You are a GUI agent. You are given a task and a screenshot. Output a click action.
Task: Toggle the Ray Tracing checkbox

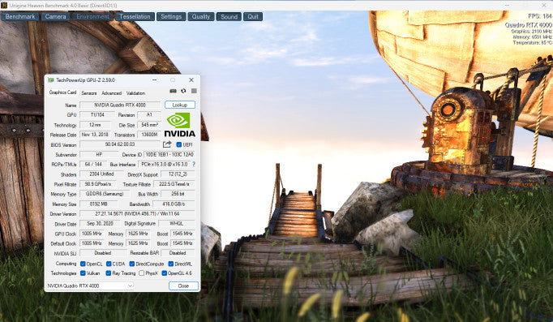click(109, 273)
